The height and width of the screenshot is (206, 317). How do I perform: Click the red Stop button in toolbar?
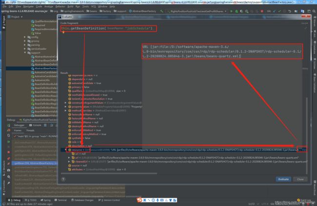point(262,11)
